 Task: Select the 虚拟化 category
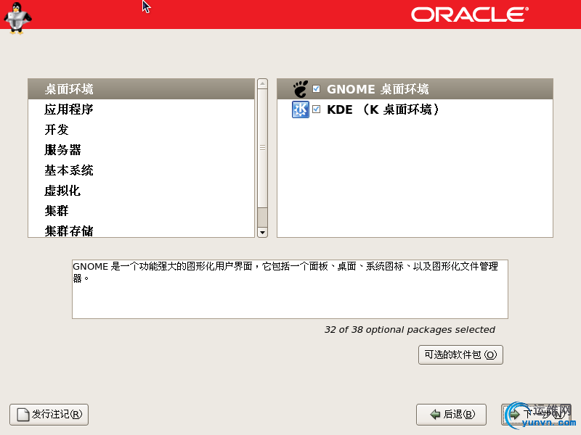pyautogui.click(x=141, y=191)
